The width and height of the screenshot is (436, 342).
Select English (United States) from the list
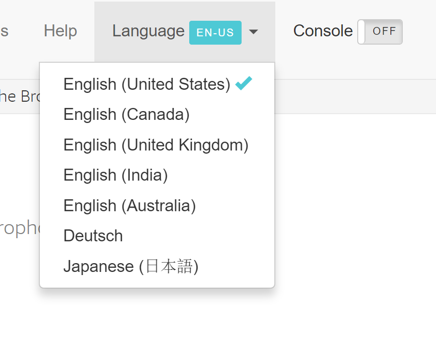point(147,84)
